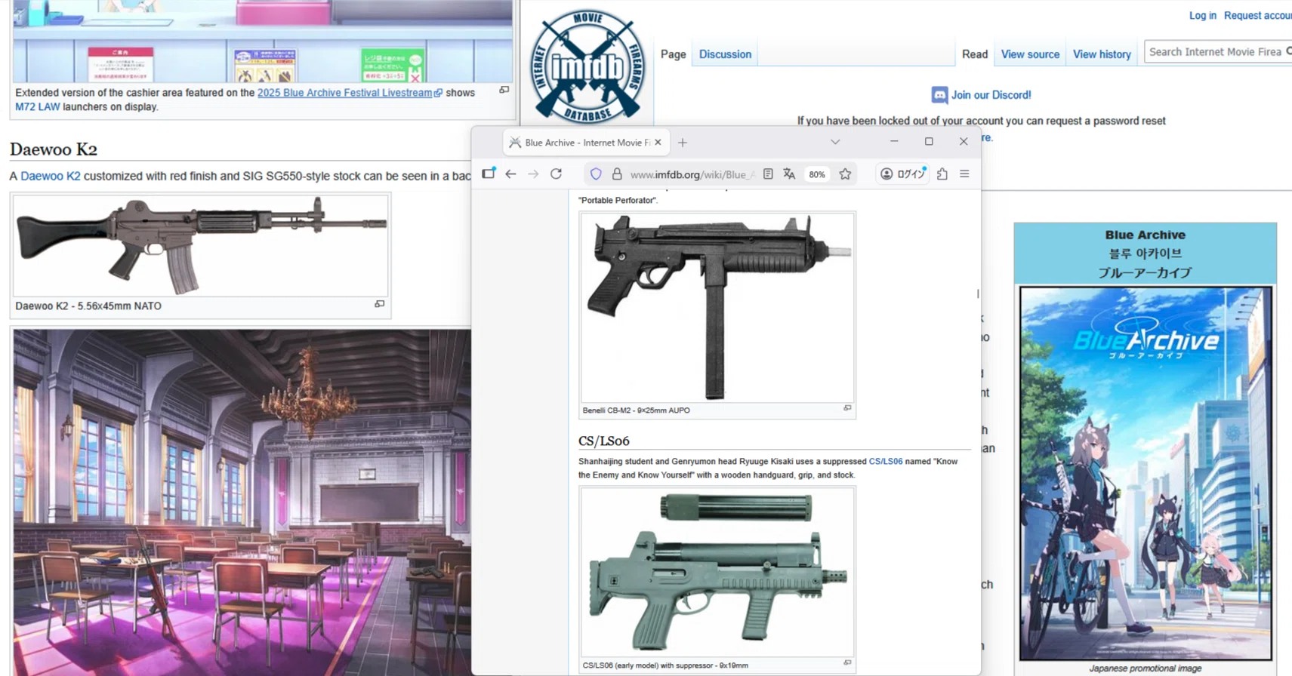This screenshot has height=676, width=1292.
Task: Enlarge icon beside Daewoo K2 5.56x45mm caption
Action: pyautogui.click(x=379, y=304)
